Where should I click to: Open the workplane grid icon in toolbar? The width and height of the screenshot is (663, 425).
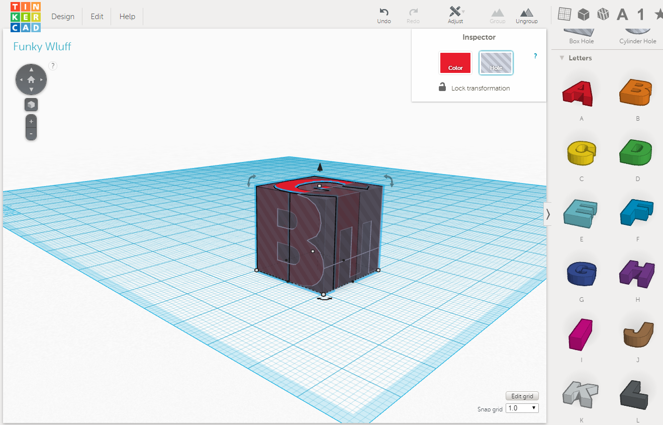[564, 14]
